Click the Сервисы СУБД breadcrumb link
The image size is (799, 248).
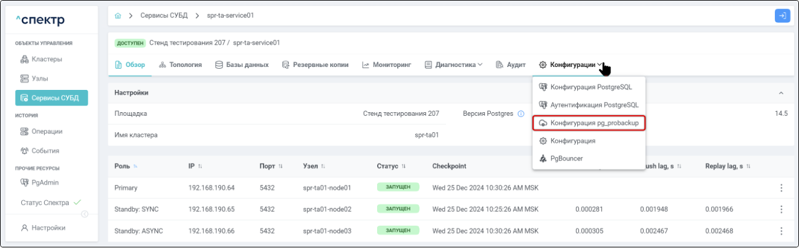tap(163, 16)
